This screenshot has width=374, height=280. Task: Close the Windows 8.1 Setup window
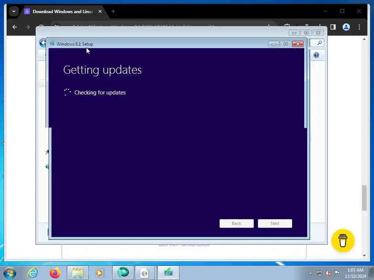click(x=298, y=44)
